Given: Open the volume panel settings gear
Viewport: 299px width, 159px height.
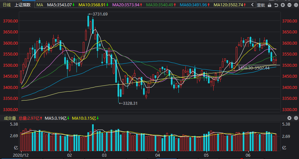Looking at the screenshot, I should click(296, 118).
